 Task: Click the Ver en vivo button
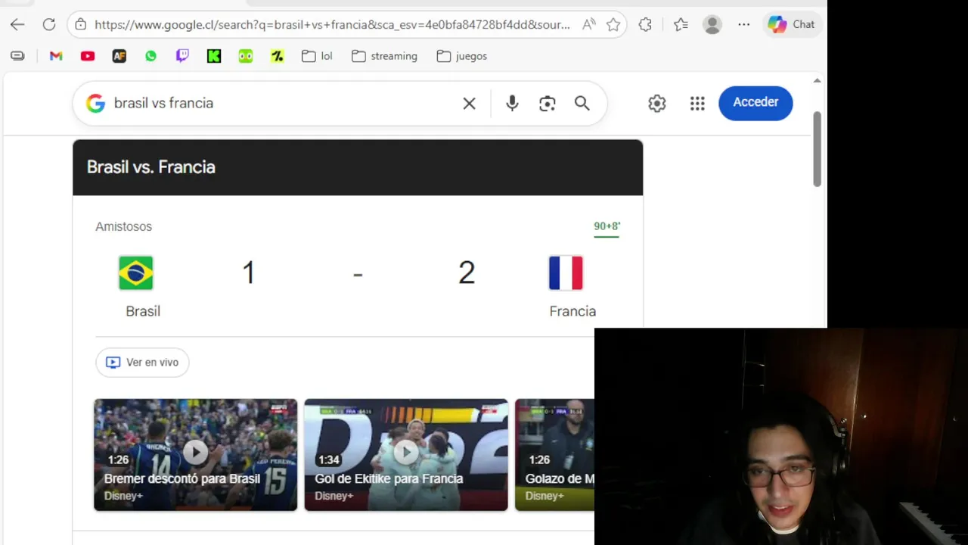pyautogui.click(x=142, y=362)
